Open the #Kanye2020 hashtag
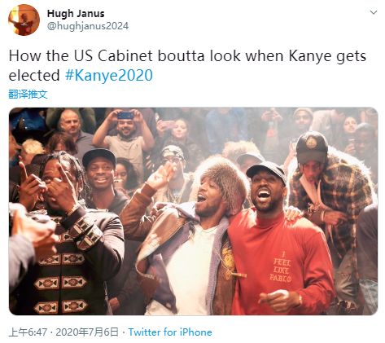The image size is (385, 343). click(x=109, y=76)
